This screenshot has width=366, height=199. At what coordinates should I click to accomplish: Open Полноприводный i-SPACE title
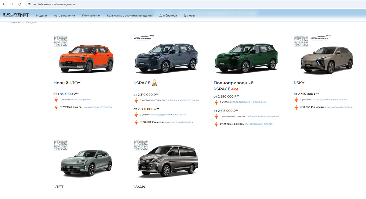[x=234, y=86]
